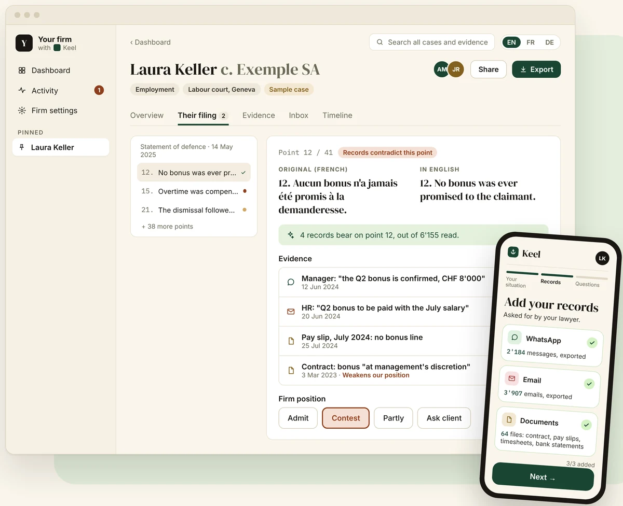Screen dimensions: 623x506
Task: Click the Documents icon on phone card
Action: 508,419
